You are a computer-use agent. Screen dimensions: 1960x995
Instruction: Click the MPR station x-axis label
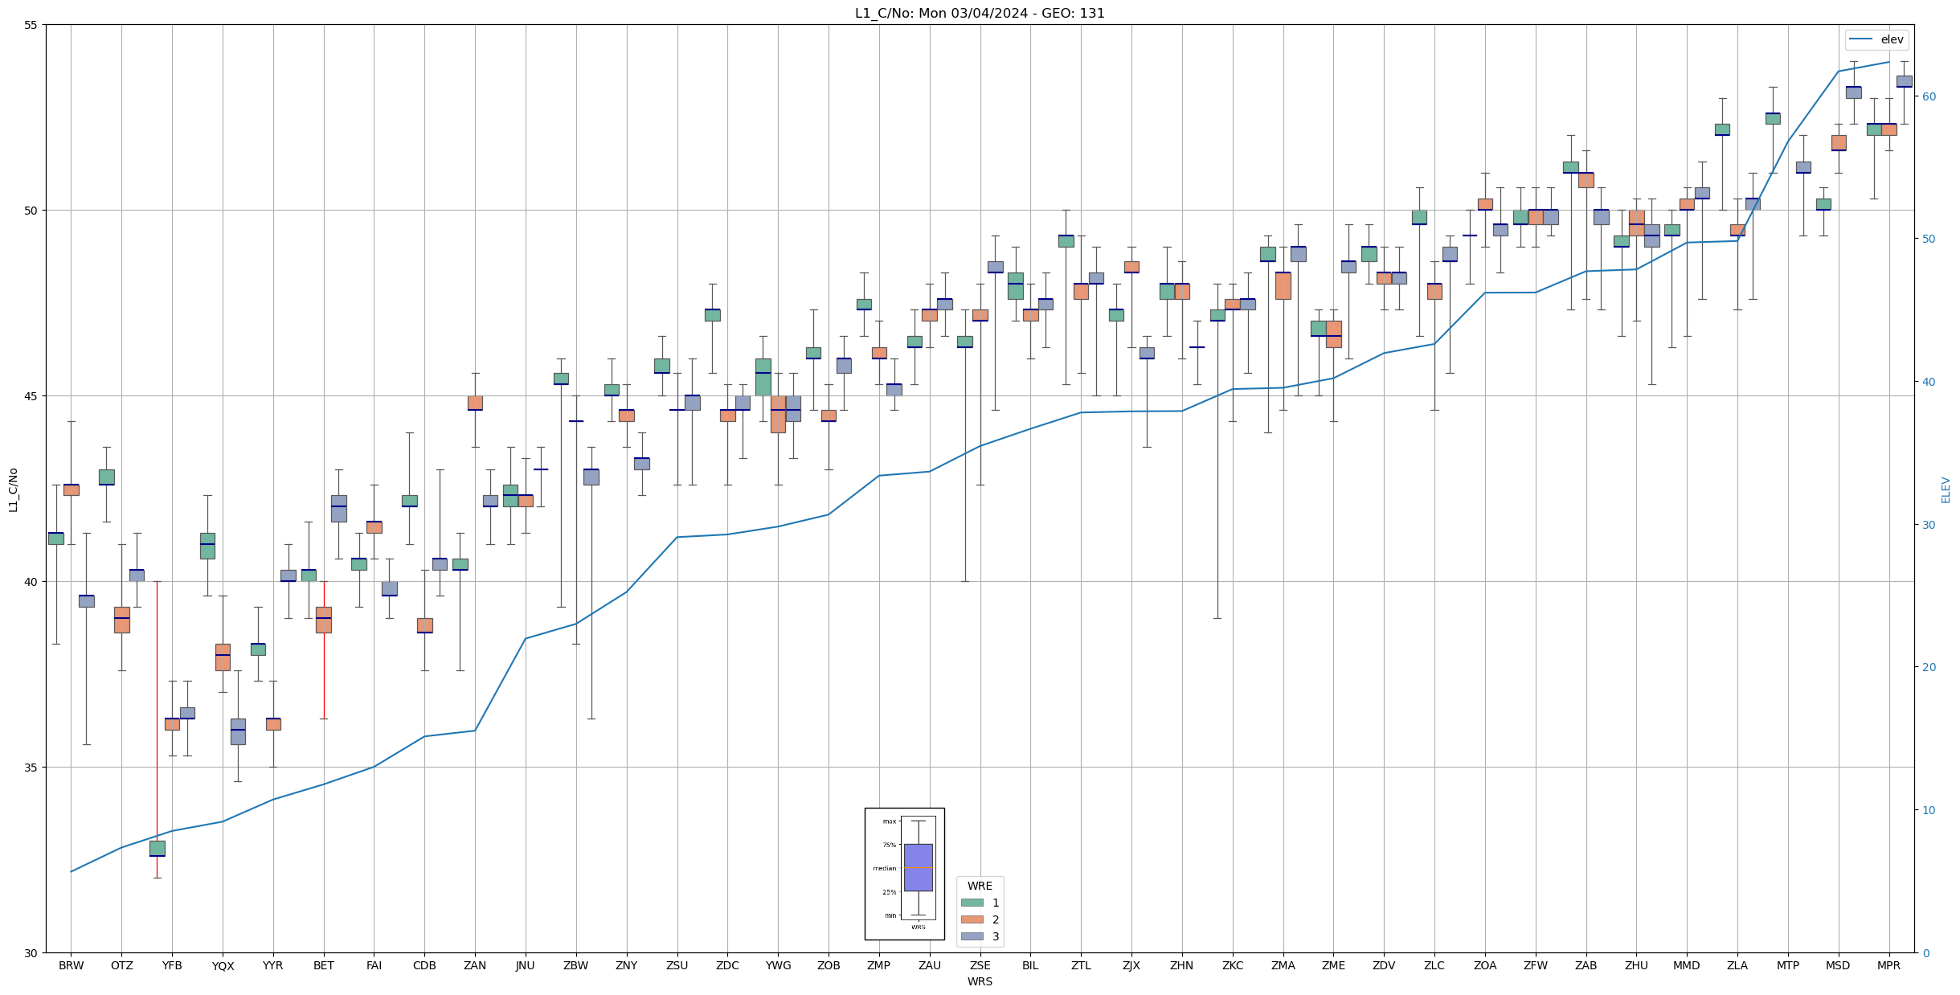[1888, 965]
